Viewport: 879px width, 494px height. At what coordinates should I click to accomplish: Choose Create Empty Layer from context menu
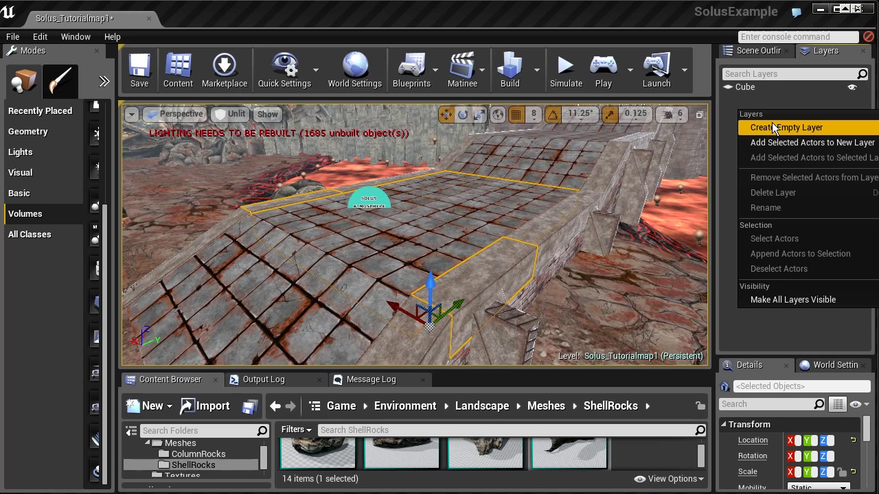[x=808, y=128]
